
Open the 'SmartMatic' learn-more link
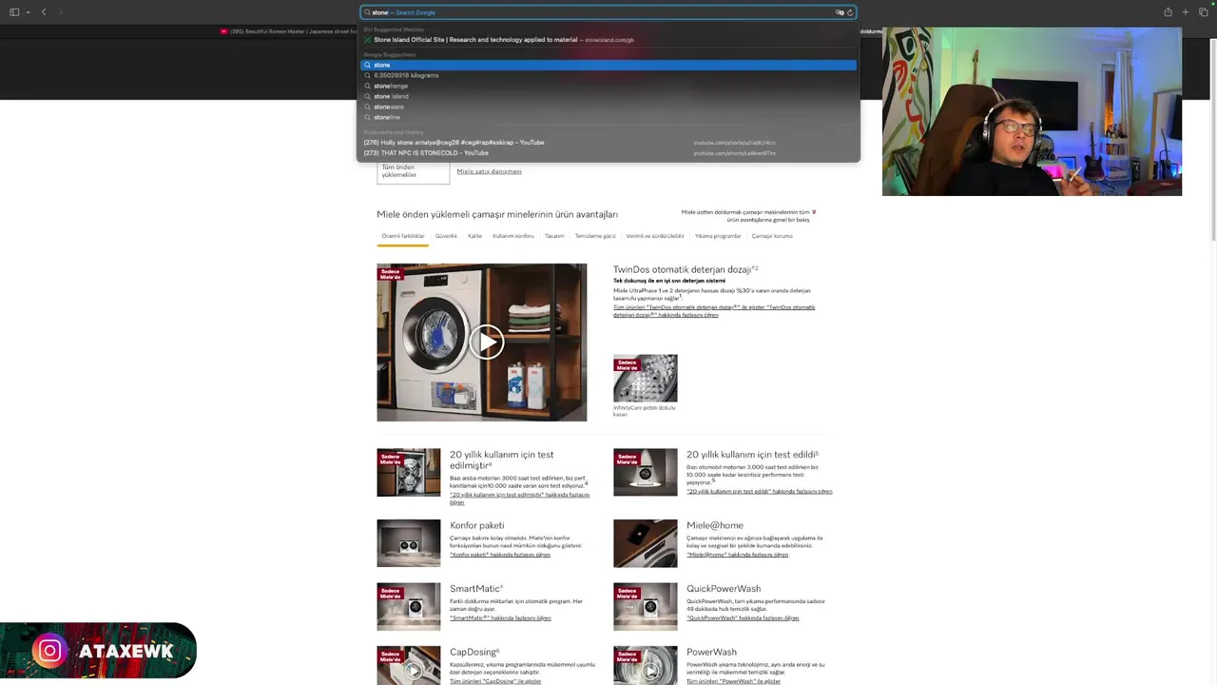(500, 618)
